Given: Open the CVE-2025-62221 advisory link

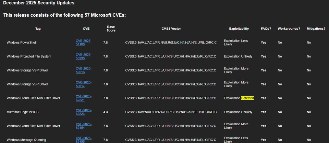Looking at the screenshot, I should (x=83, y=98).
